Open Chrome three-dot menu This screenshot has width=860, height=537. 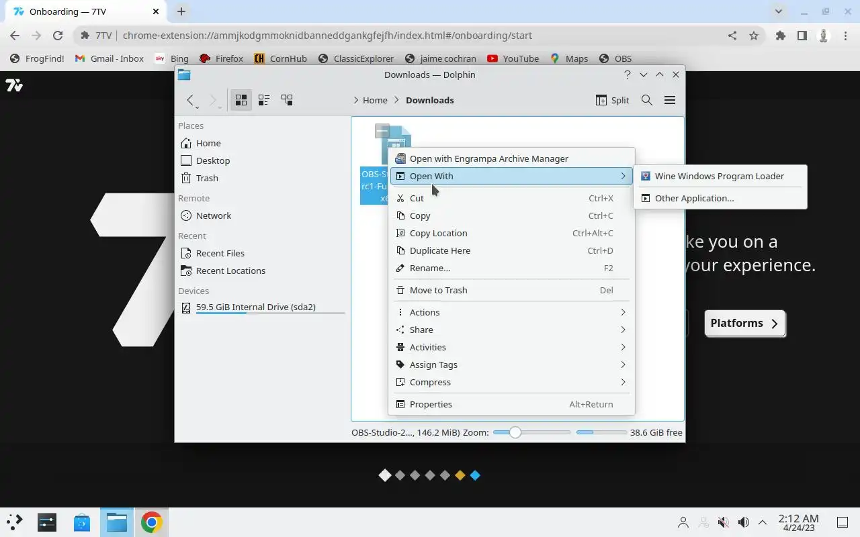pyautogui.click(x=846, y=36)
